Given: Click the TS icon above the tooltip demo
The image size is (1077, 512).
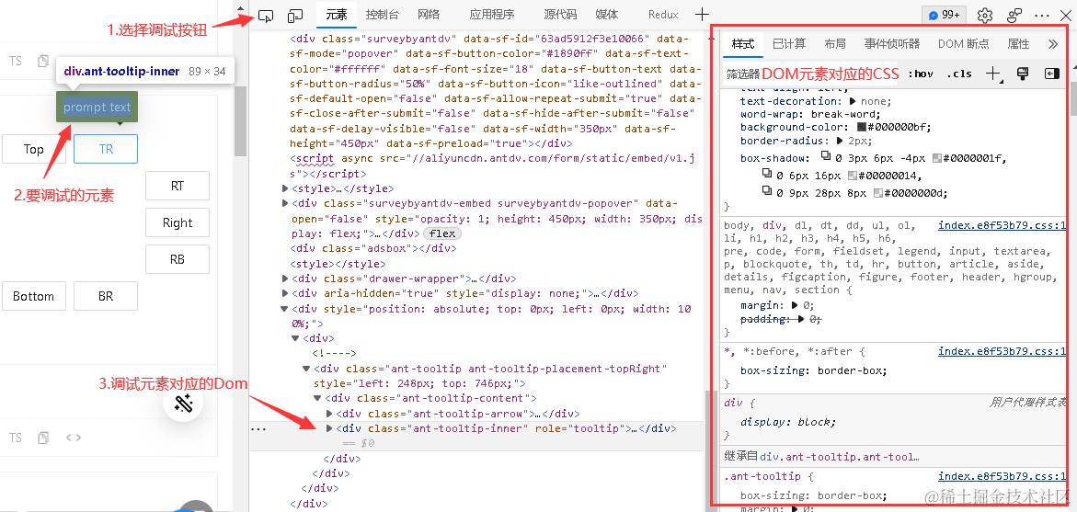Looking at the screenshot, I should pos(15,61).
